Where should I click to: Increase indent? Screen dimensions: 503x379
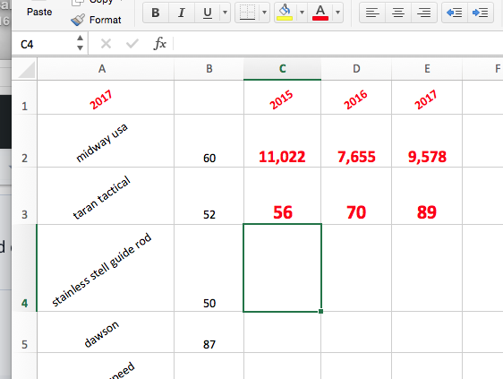click(x=481, y=13)
